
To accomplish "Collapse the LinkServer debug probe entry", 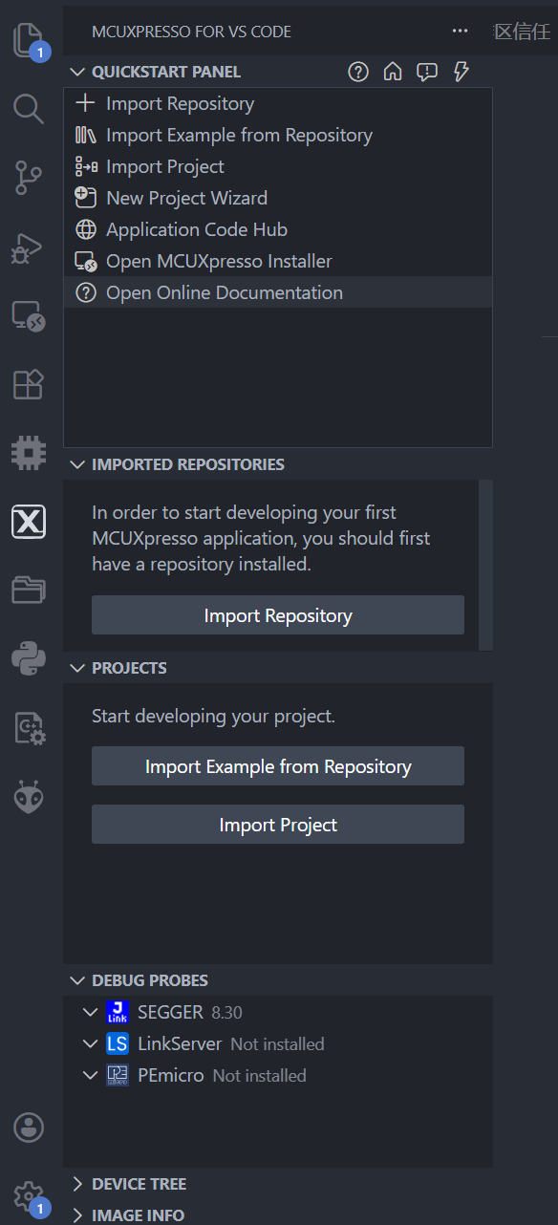I will coord(90,1043).
